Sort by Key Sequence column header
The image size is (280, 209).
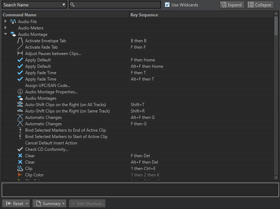click(144, 15)
